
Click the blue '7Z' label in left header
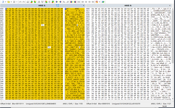57,5
